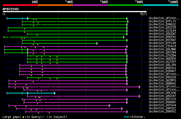Click the Large gaps legend text
The width and height of the screenshot is (181, 119).
[x=12, y=117]
